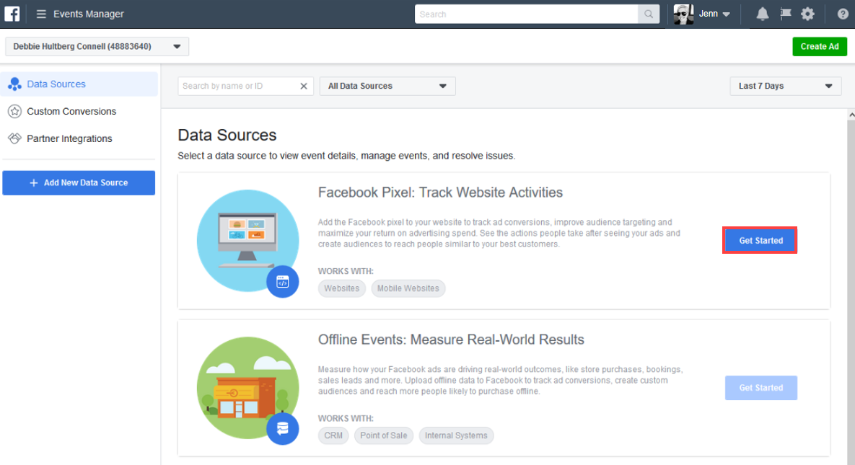
Task: Click the Point of Sale tag
Action: pyautogui.click(x=383, y=435)
